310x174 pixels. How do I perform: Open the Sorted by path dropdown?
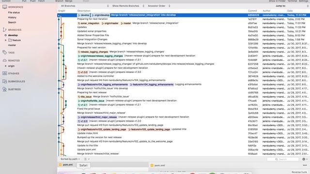point(70,159)
